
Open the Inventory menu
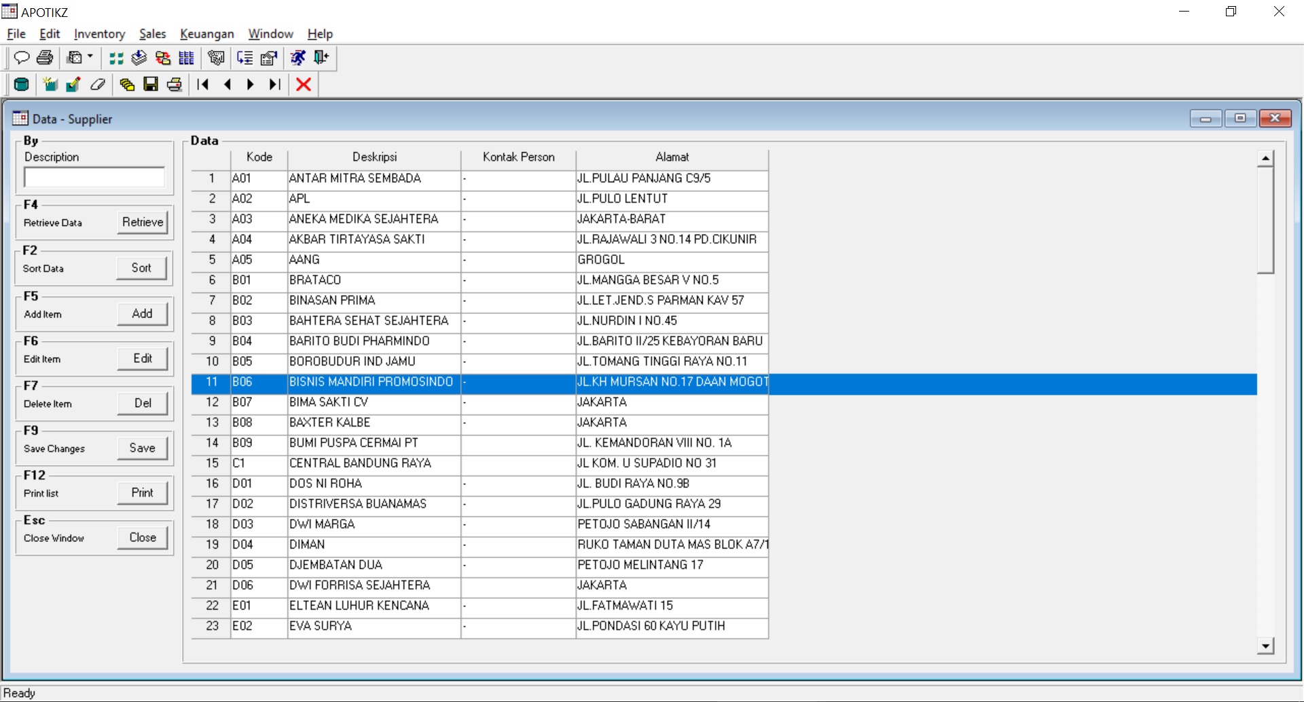click(x=99, y=34)
